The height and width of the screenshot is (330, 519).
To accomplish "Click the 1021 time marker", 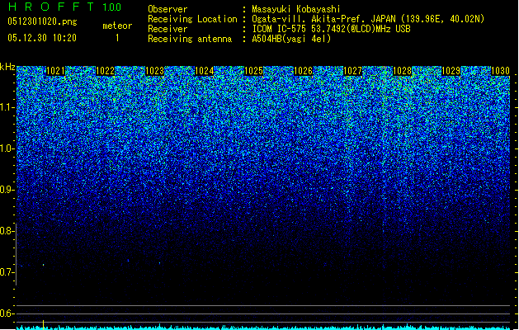I will pos(55,71).
